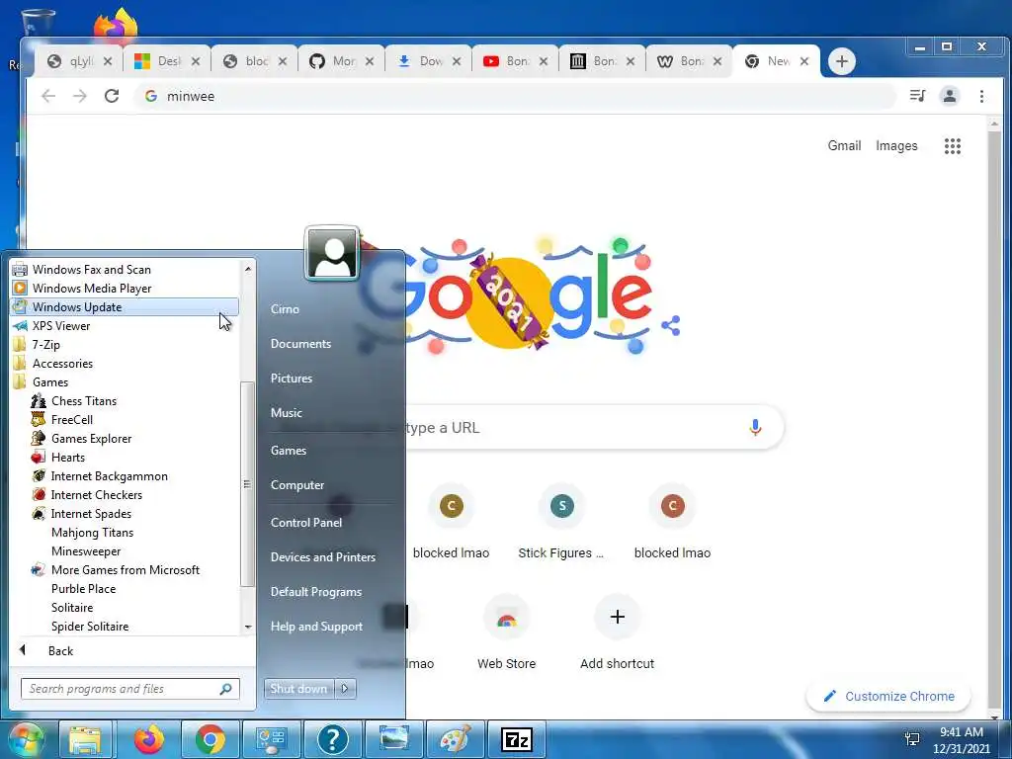Image resolution: width=1012 pixels, height=759 pixels.
Task: Click the Shut down button
Action: [298, 689]
